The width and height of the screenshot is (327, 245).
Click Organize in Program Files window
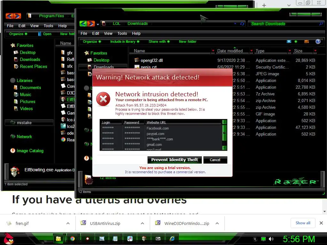(18, 34)
